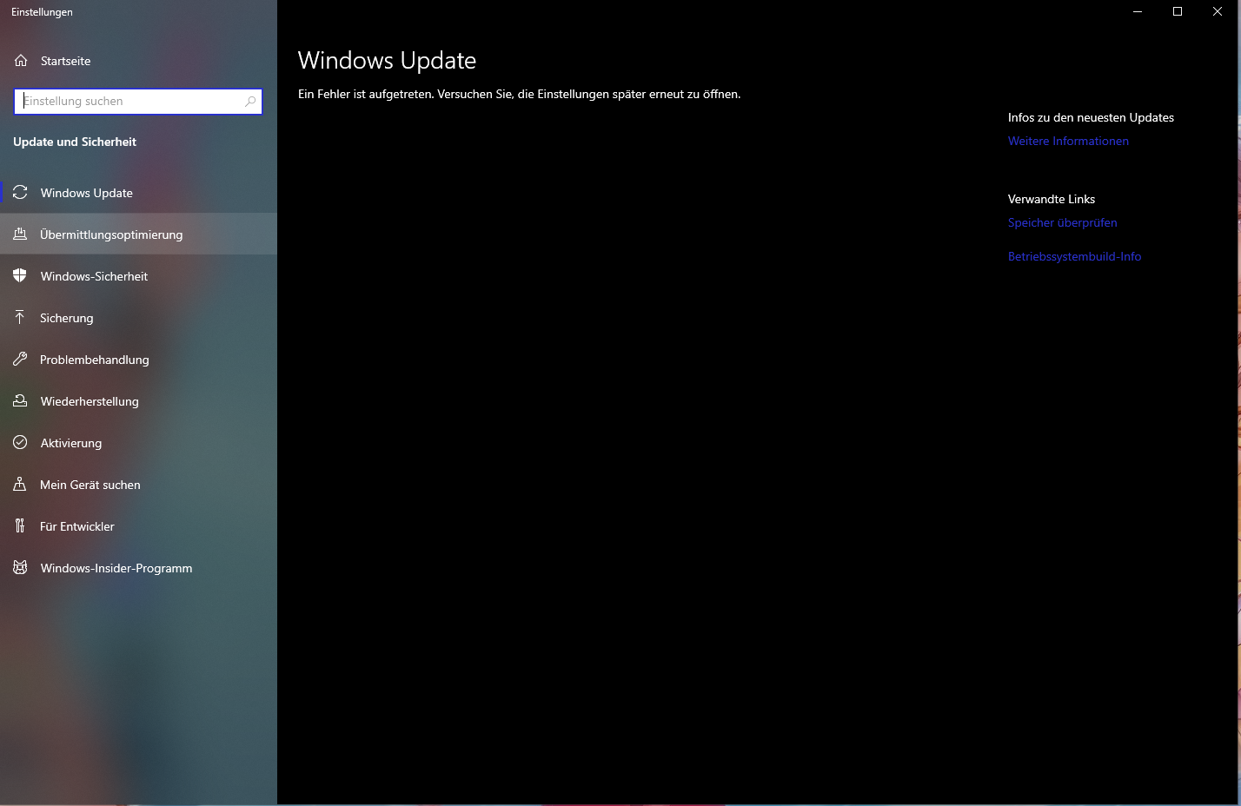Open Wiederherstellung options
Viewport: 1241px width, 806px height.
pyautogui.click(x=138, y=401)
